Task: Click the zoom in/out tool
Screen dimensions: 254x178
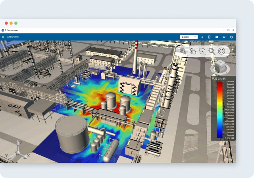Action: (202, 51)
